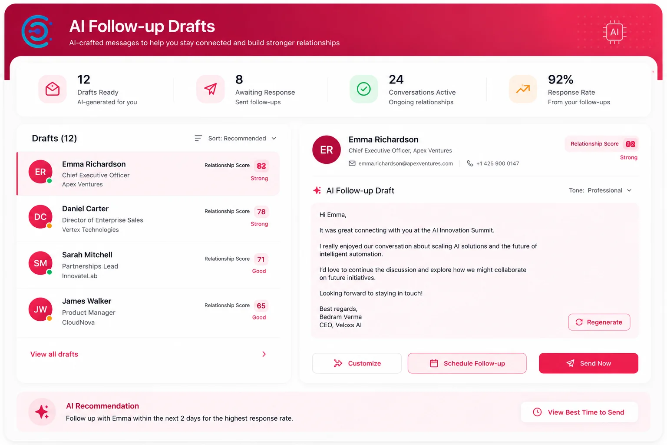Select Daniel Carter draft row
This screenshot has width=667, height=445.
(148, 219)
